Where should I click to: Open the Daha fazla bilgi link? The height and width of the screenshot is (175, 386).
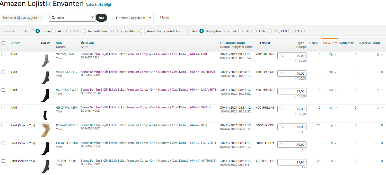coord(98,5)
